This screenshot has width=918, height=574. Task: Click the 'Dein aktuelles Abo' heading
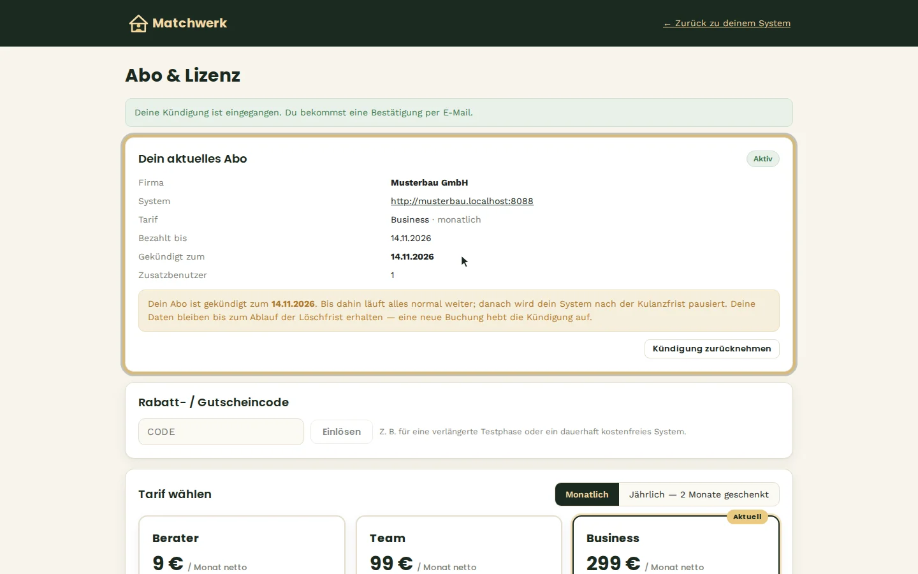tap(193, 159)
